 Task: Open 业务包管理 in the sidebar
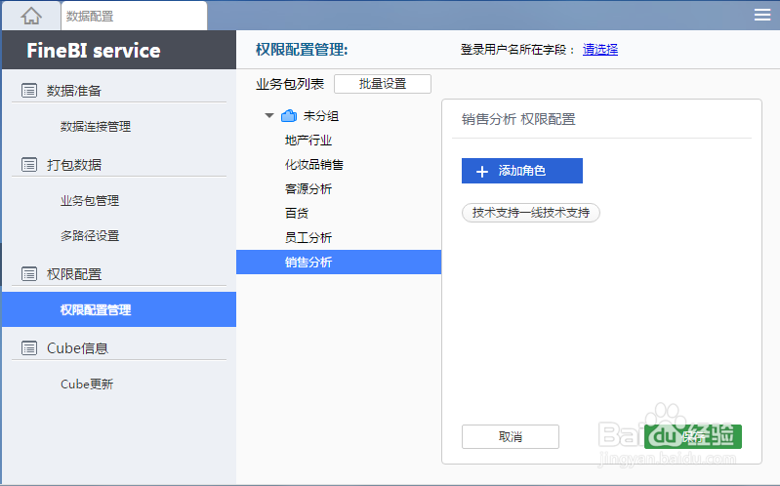tap(90, 200)
